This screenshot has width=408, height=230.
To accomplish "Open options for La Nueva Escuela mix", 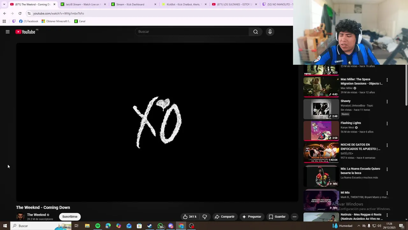I will click(387, 169).
